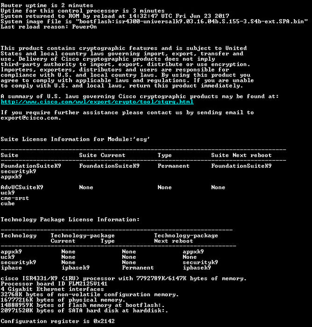The image size is (312, 327).
Task: Select Processor board ID FLM2125V141
Action: (x=54, y=284)
